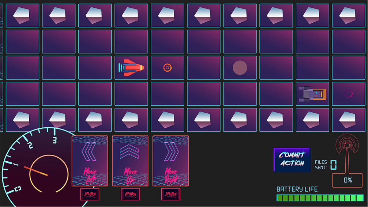Click the Files Sent counter digit
This screenshot has width=368, height=207.
tap(333, 165)
